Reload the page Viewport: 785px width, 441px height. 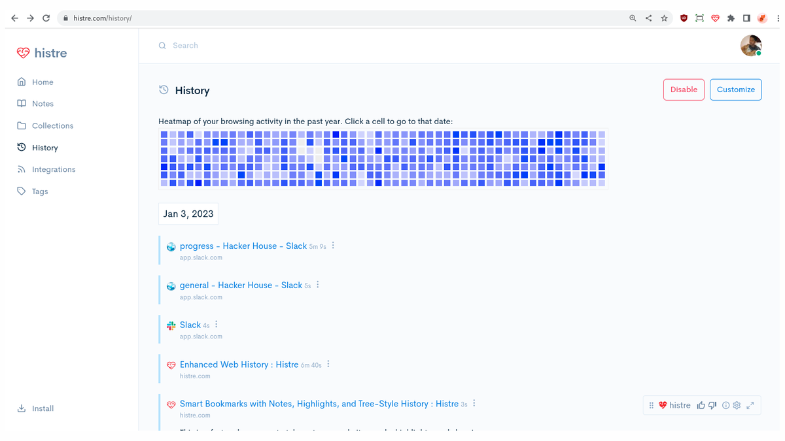(x=46, y=18)
